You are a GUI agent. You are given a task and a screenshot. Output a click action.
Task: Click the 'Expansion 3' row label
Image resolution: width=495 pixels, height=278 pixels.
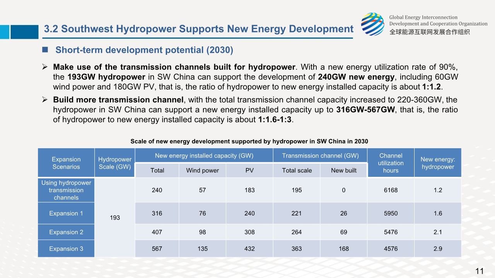point(66,249)
